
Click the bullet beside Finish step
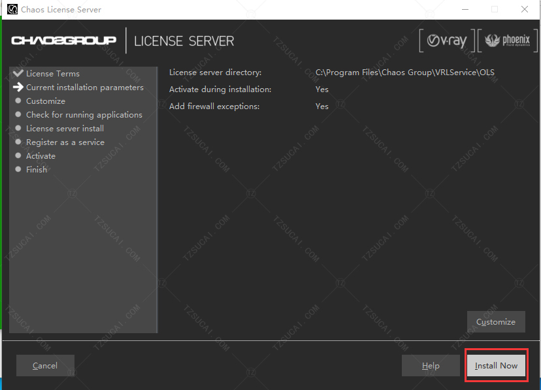click(x=18, y=169)
